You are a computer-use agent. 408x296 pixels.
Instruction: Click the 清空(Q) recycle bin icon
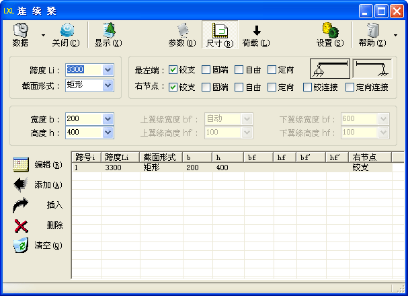tap(21, 245)
